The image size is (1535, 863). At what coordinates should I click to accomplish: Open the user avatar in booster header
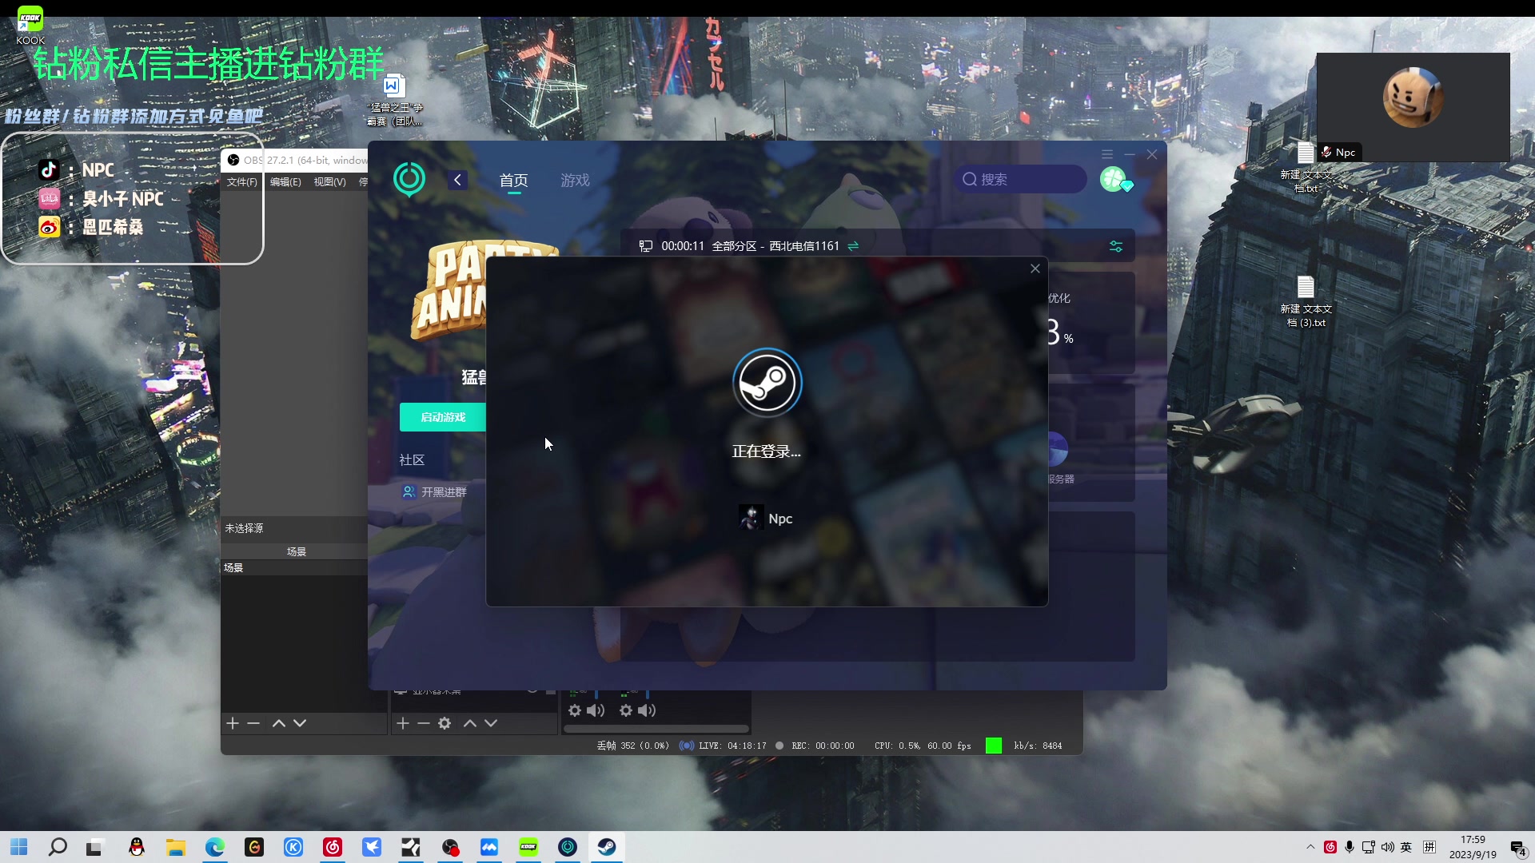[x=1113, y=179]
